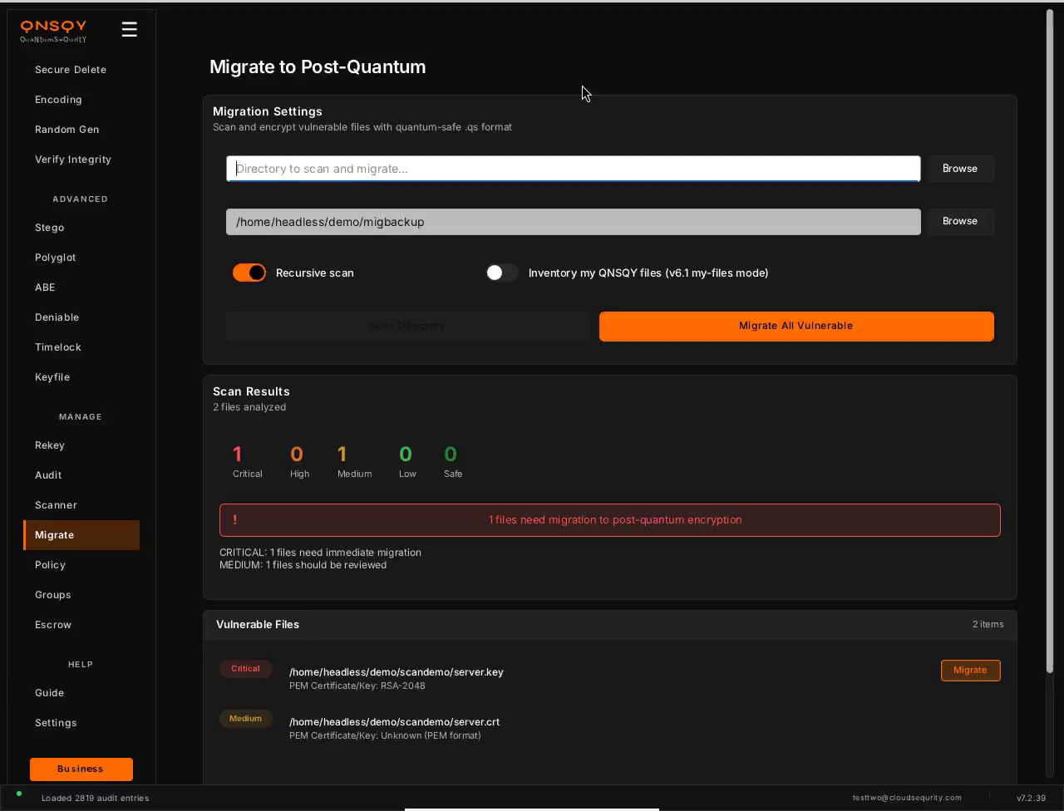1064x811 pixels.
Task: Browse for the migbackup directory
Action: pyautogui.click(x=960, y=221)
